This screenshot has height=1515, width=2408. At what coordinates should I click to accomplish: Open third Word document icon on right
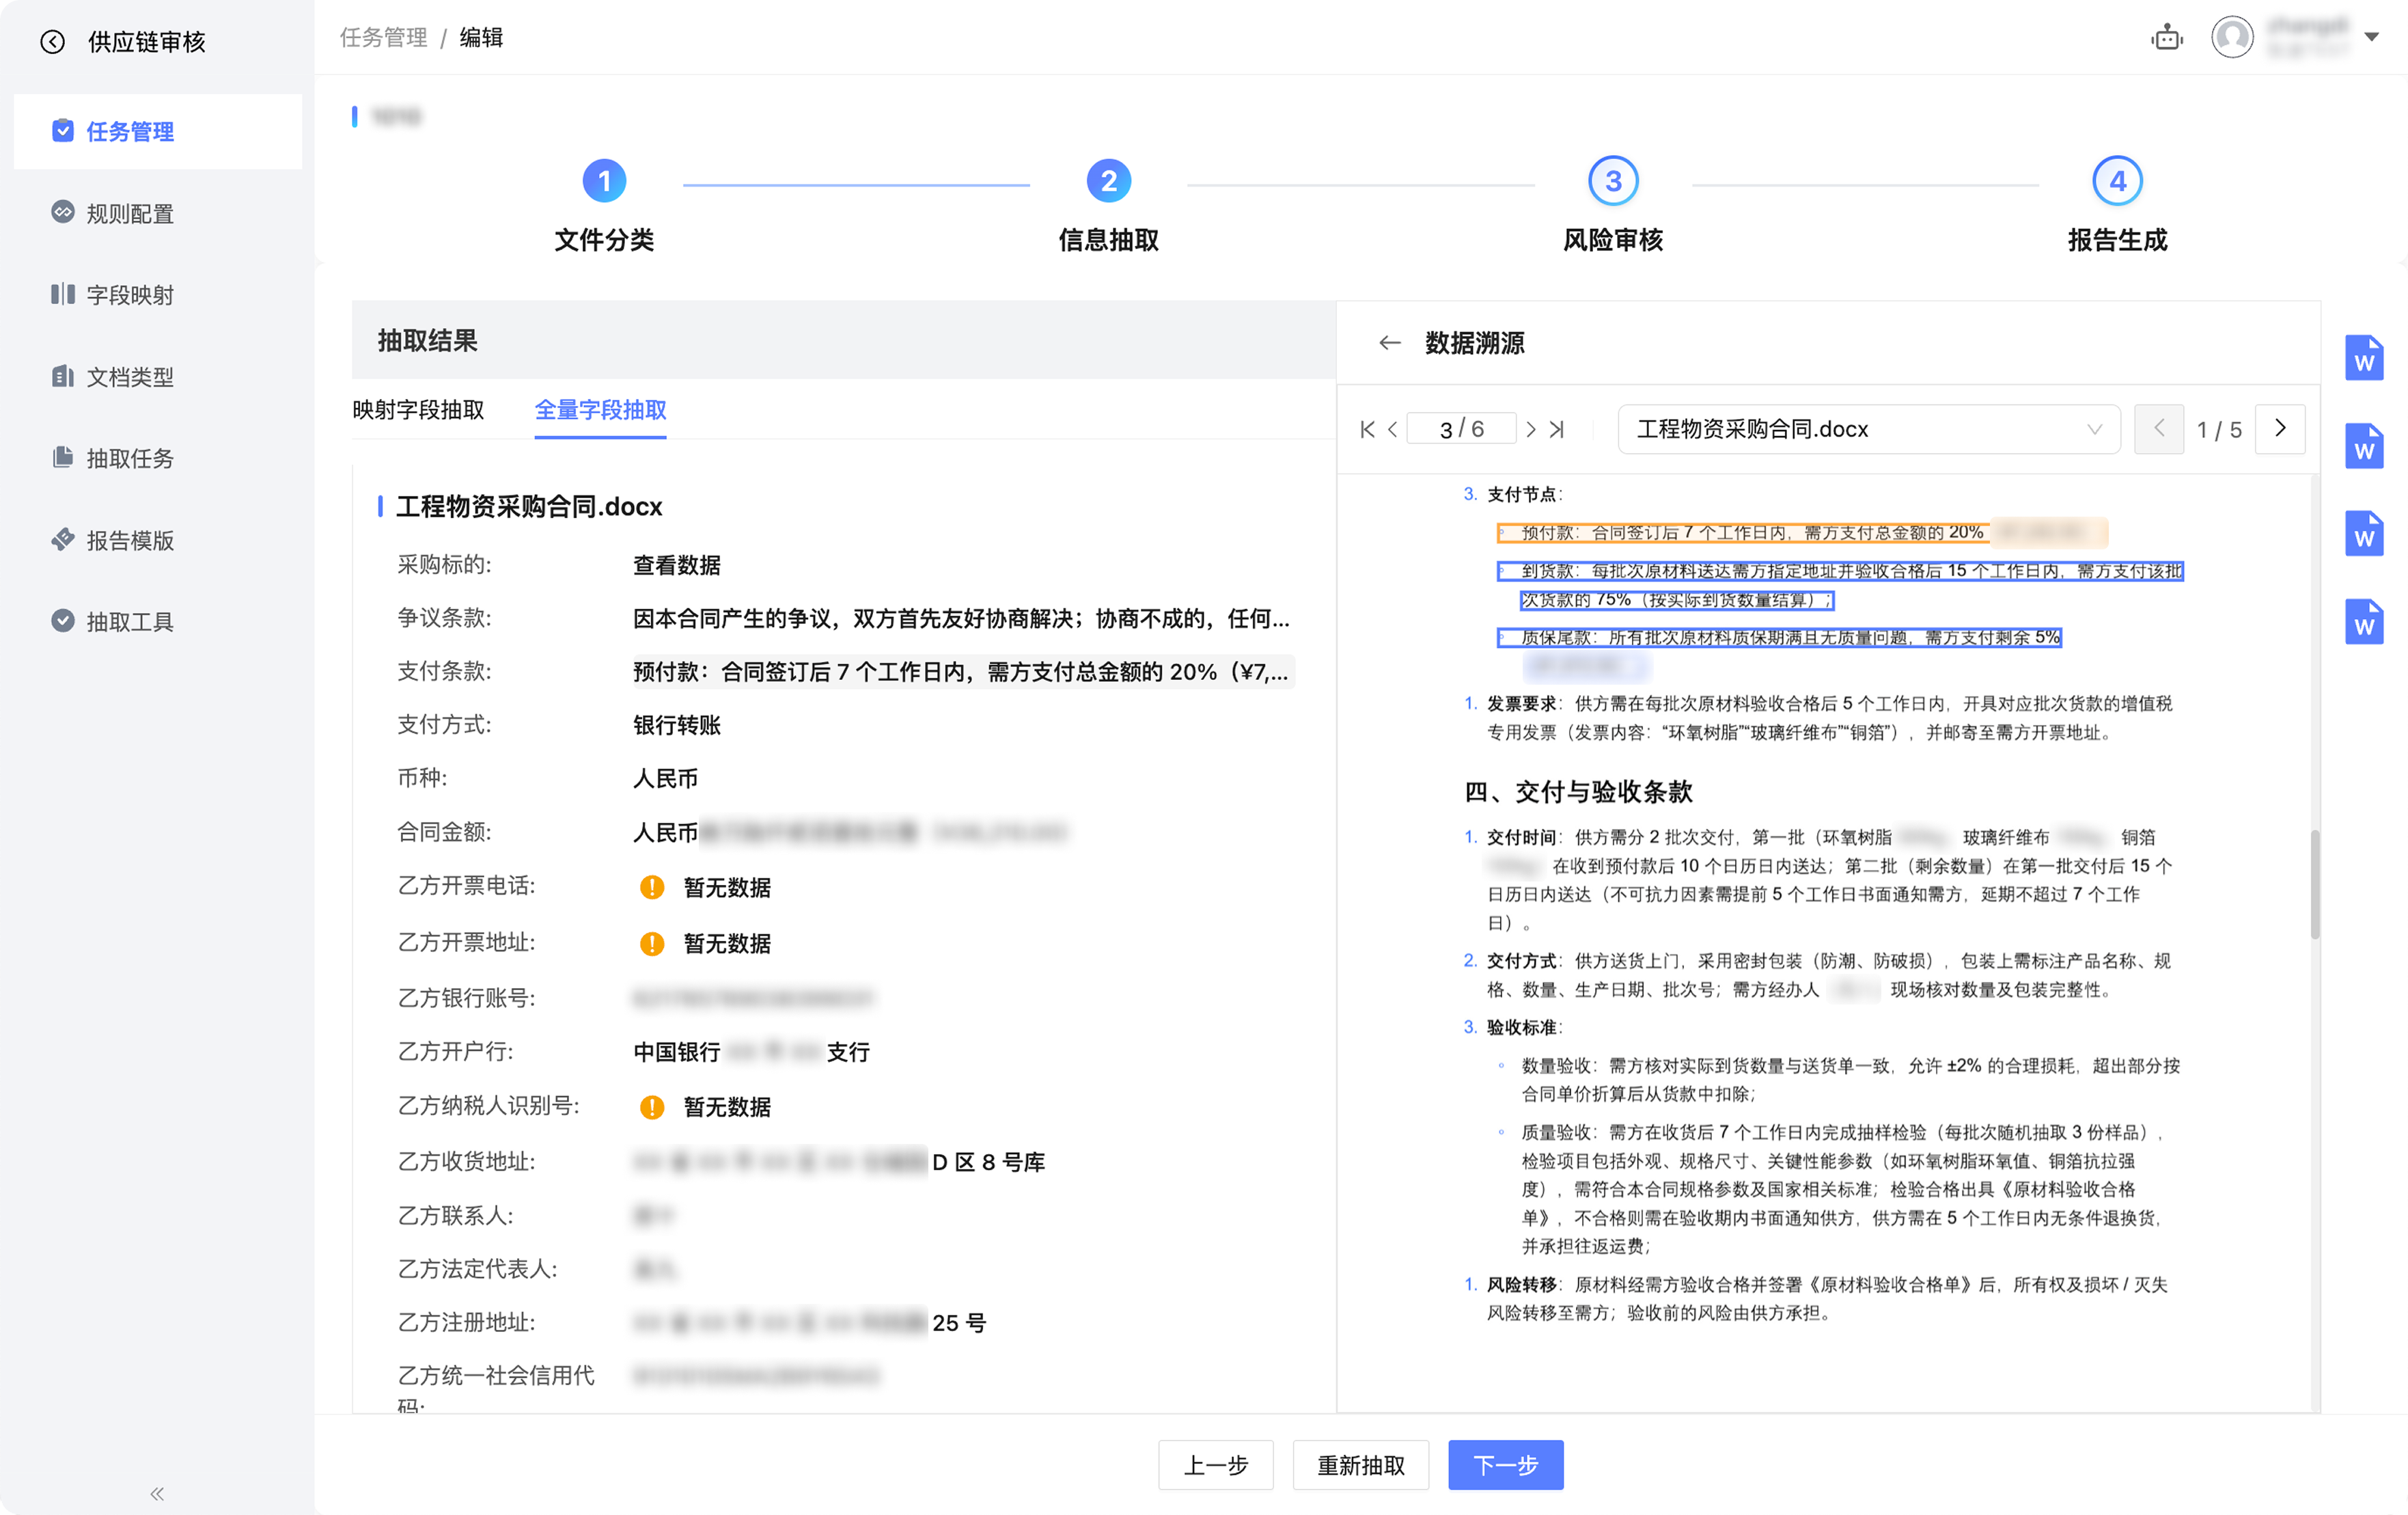point(2364,533)
